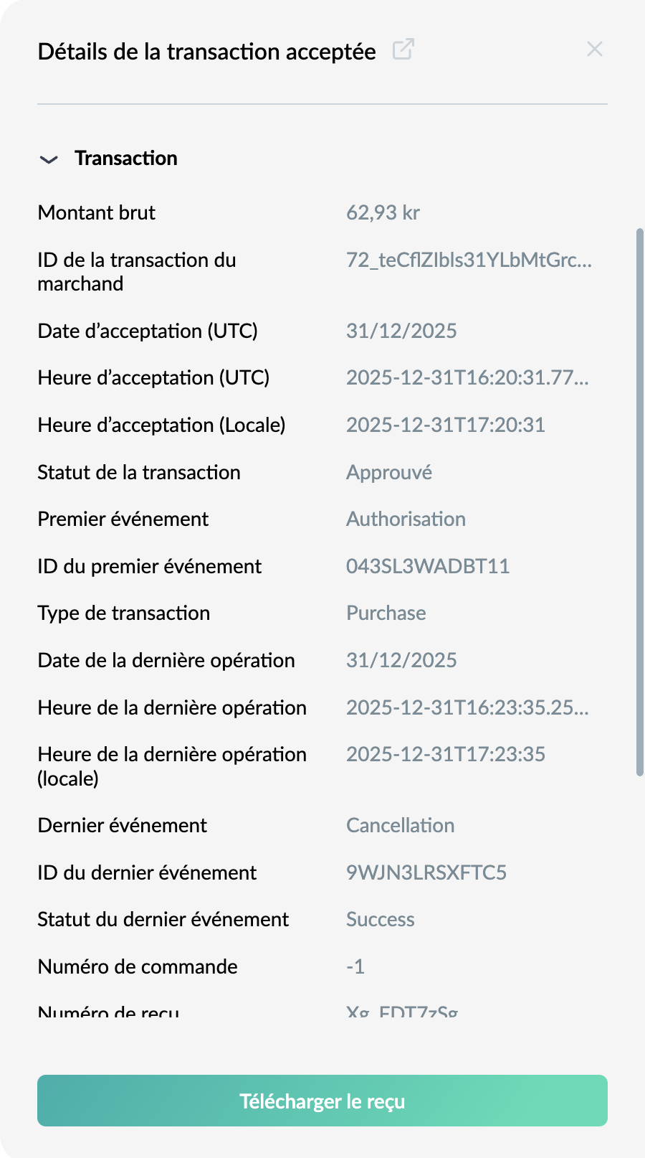Click the Montant brut value 62,93 kr
Screen dimensions: 645x1158
tap(383, 213)
